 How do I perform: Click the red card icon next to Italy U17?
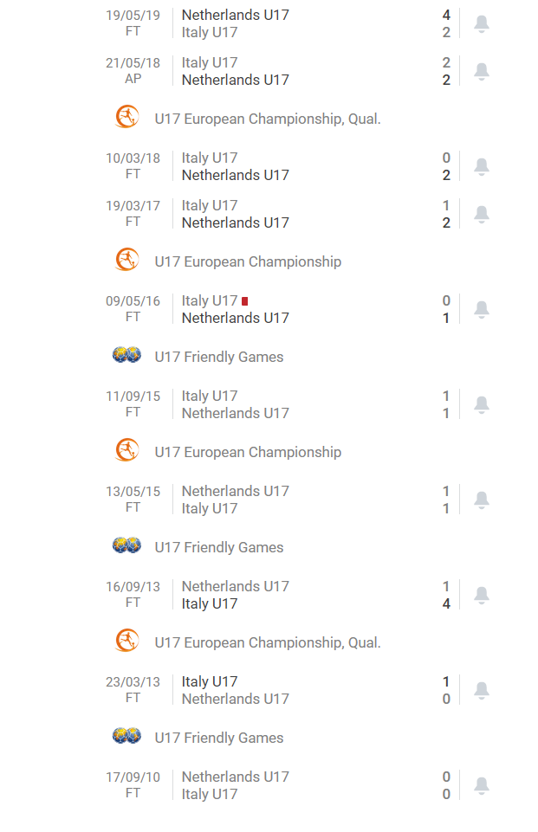click(x=243, y=300)
